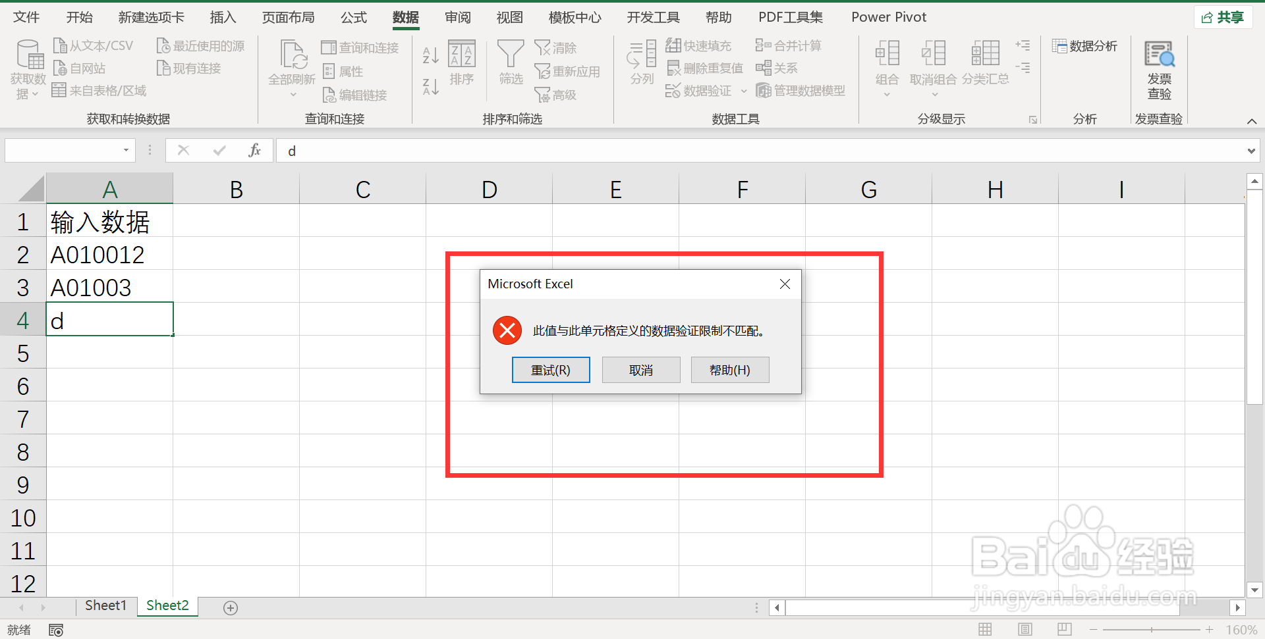The width and height of the screenshot is (1265, 639).
Task: Open 查询和连接 pane
Action: (360, 48)
